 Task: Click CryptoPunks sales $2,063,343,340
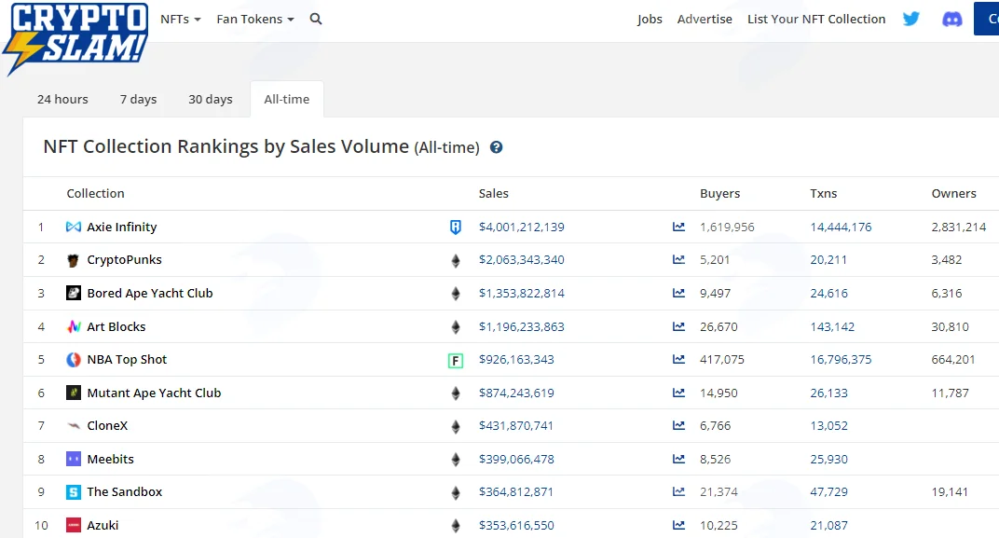(x=521, y=260)
